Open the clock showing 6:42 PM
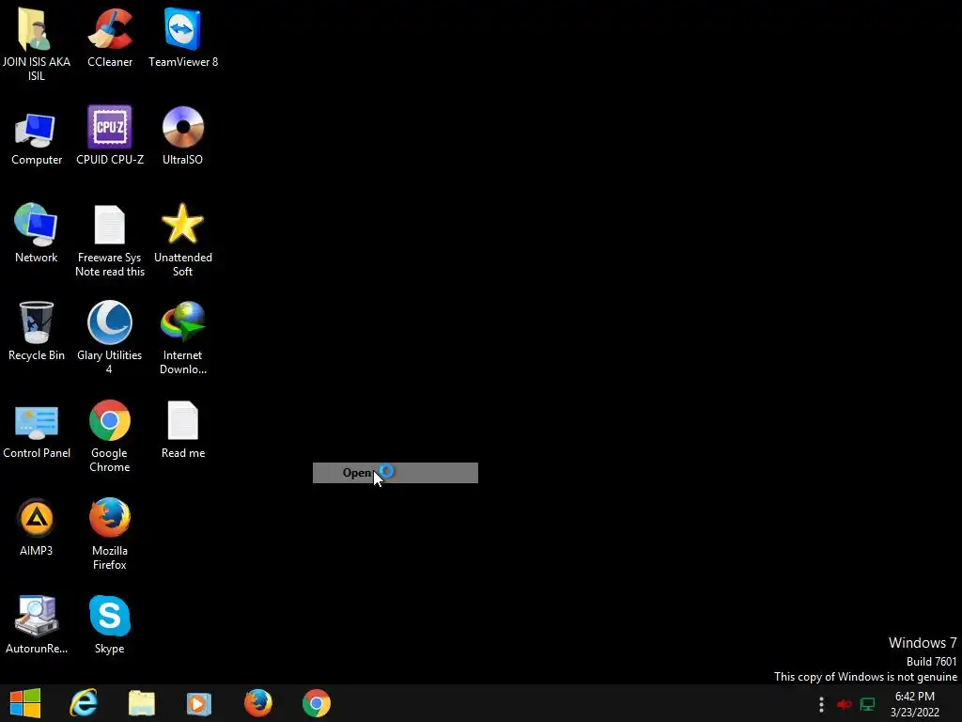This screenshot has width=962, height=722. [x=915, y=704]
